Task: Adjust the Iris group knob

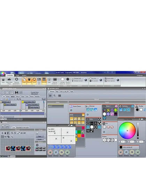Action: click(x=101, y=80)
